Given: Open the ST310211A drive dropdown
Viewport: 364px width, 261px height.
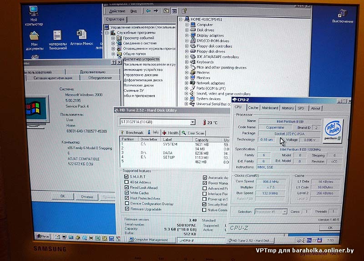Looking at the screenshot, I should coord(192,122).
